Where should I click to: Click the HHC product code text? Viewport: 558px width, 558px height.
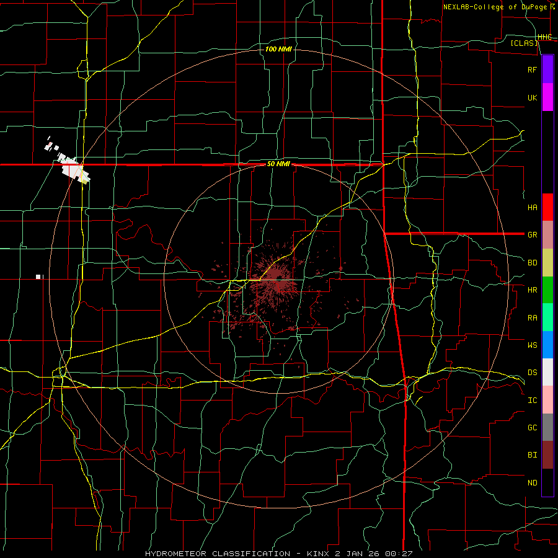545,37
